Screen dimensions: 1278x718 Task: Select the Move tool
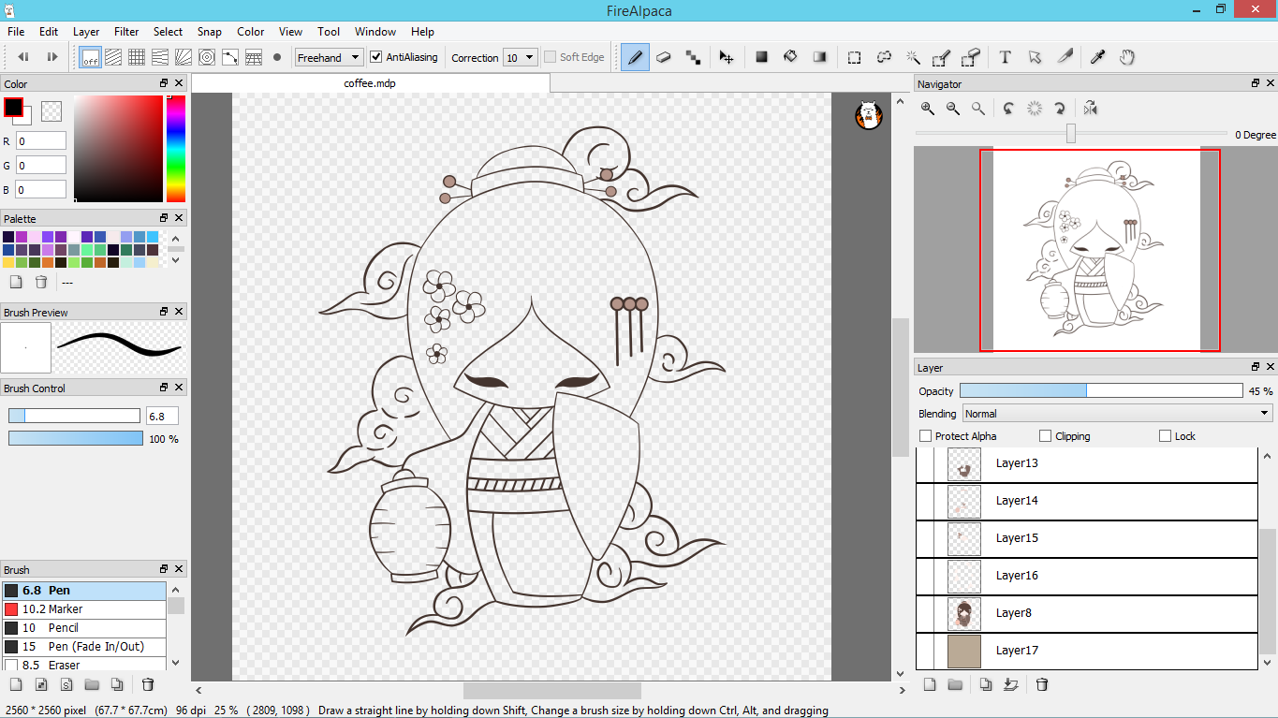click(x=726, y=57)
